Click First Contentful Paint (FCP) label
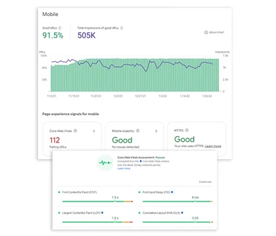The width and height of the screenshot is (276, 236). tap(80, 193)
